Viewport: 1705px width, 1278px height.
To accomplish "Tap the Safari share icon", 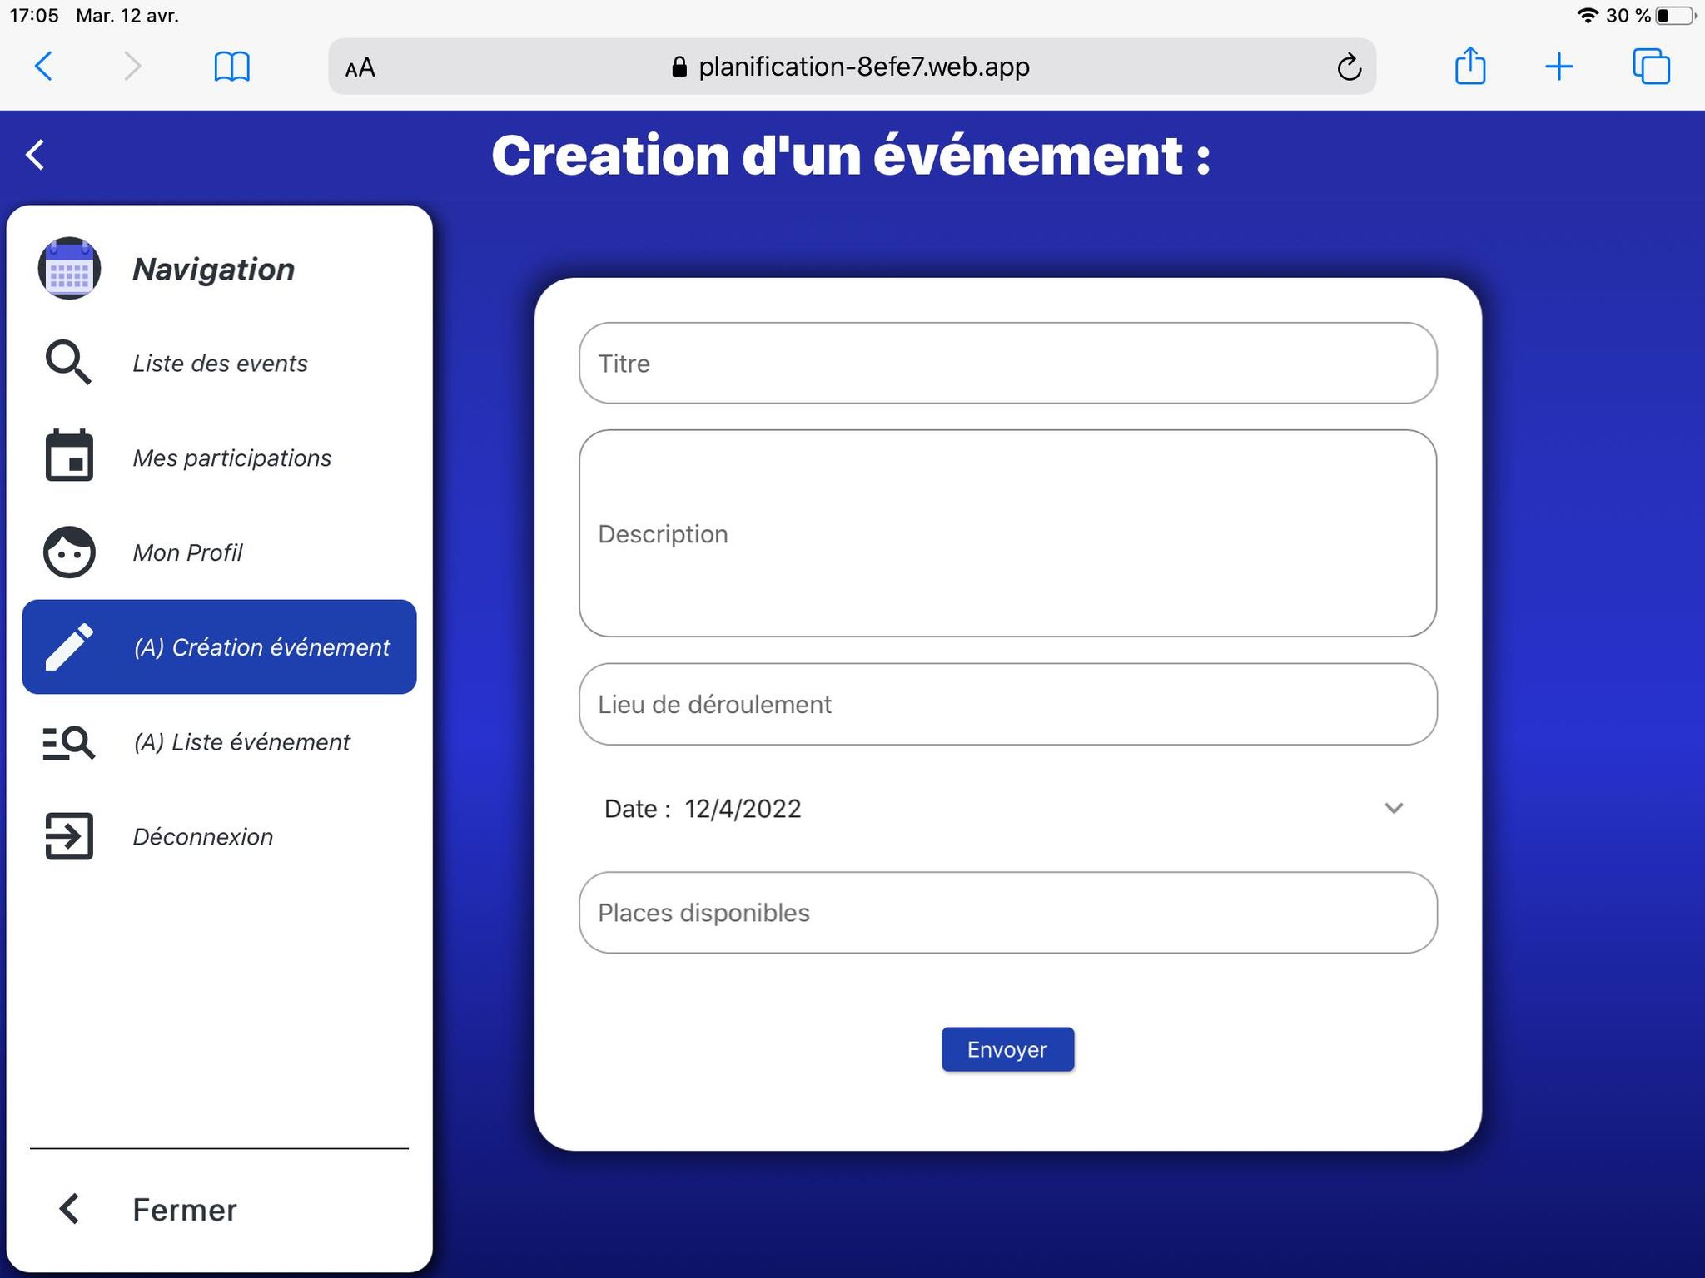I will 1469,66.
